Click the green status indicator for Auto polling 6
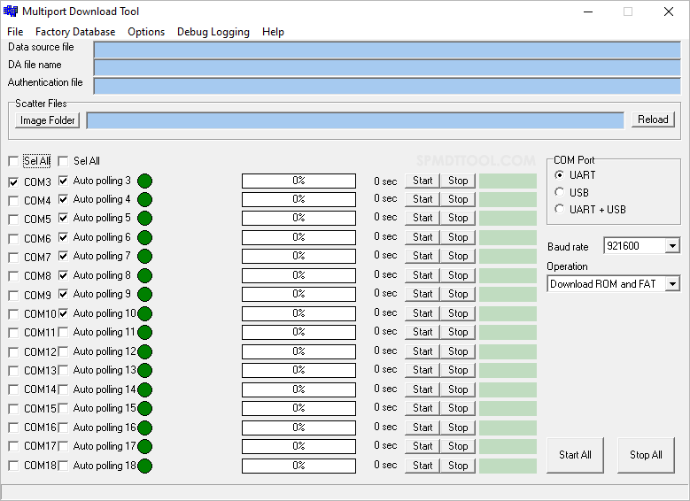 tap(144, 237)
